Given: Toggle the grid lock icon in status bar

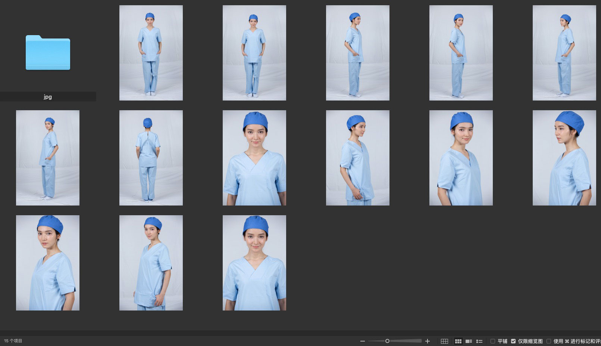Looking at the screenshot, I should pyautogui.click(x=444, y=341).
